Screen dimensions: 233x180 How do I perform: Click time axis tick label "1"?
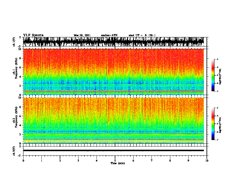pos(41,161)
